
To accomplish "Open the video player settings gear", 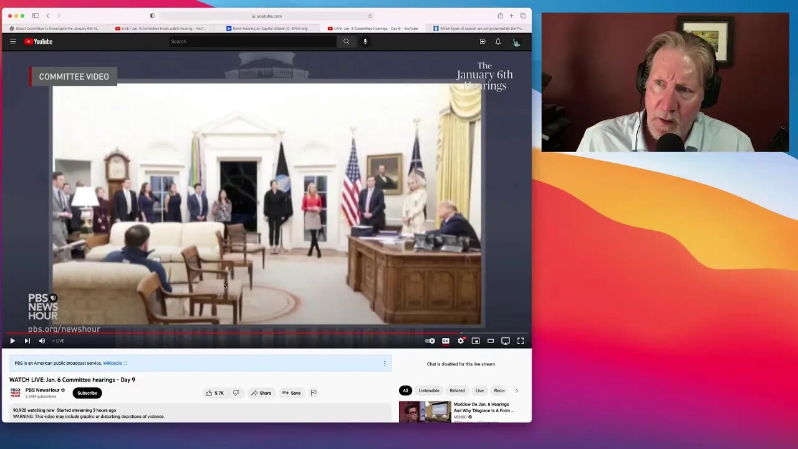I will pos(461,341).
